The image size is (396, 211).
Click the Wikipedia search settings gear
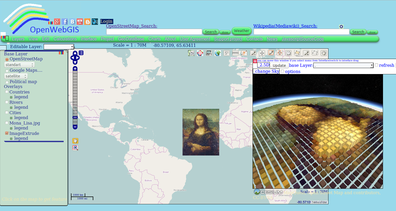341,27
